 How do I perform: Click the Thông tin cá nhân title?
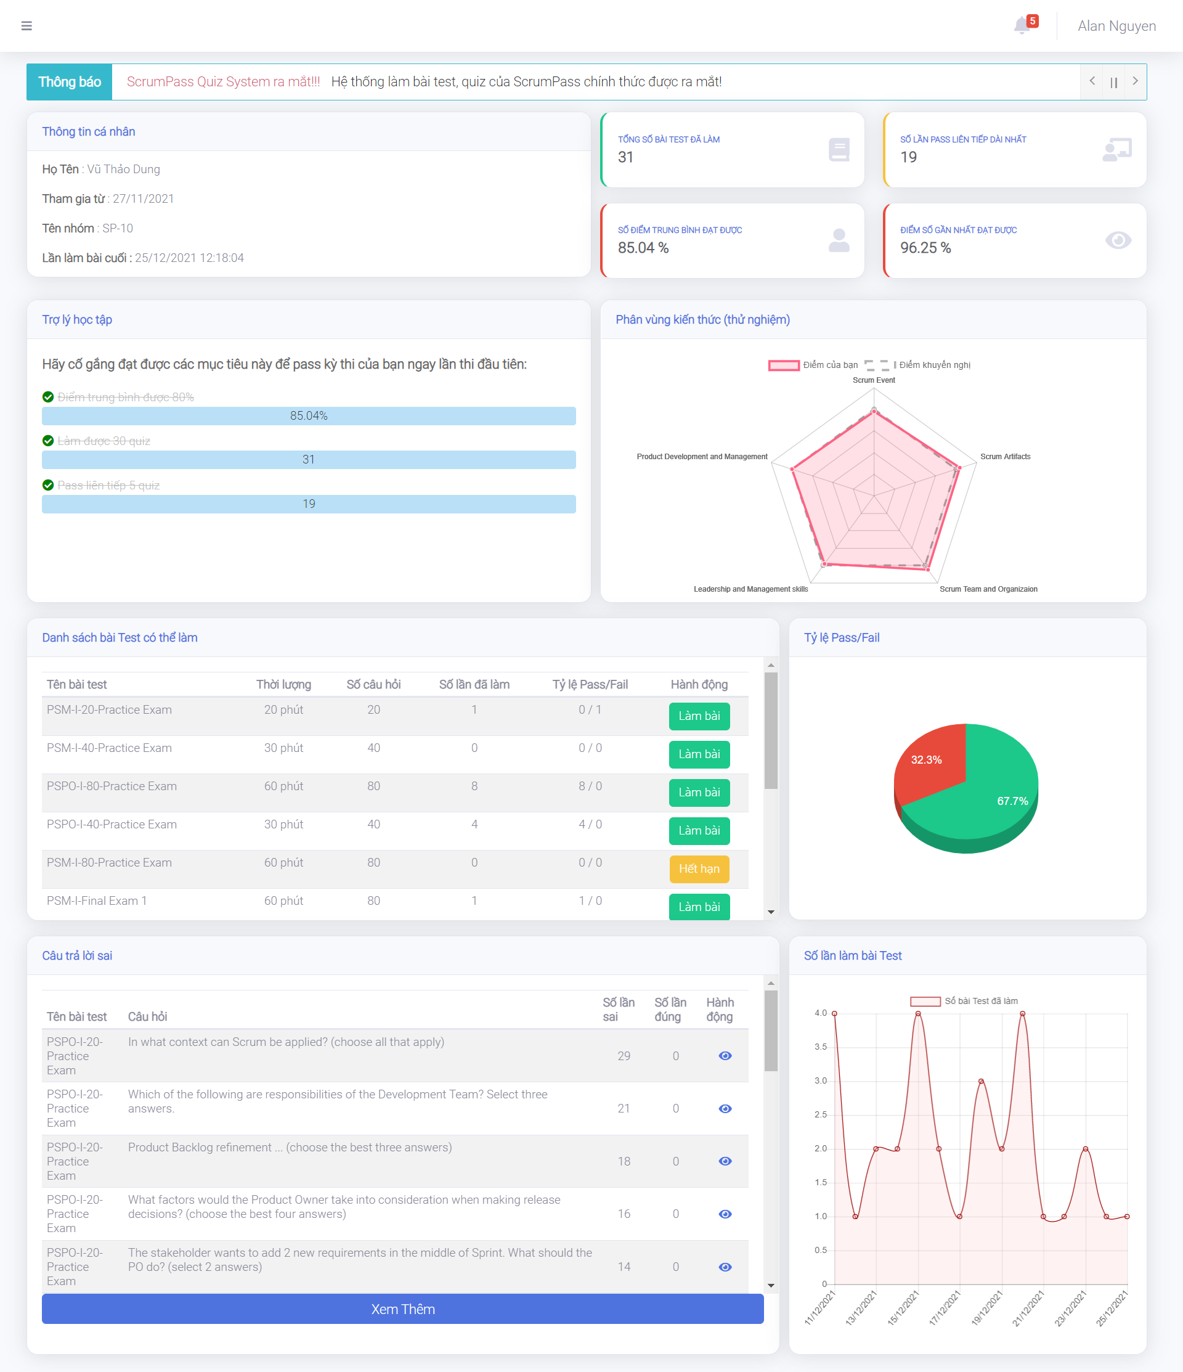pyautogui.click(x=89, y=132)
